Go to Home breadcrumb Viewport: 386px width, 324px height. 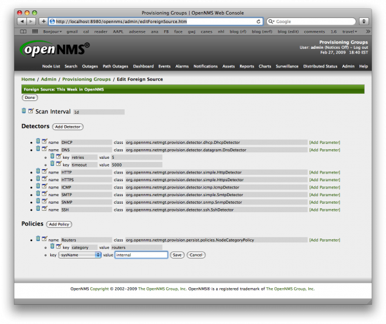click(x=28, y=79)
